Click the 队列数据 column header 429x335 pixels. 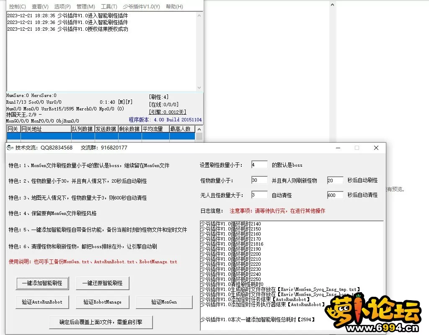[83, 129]
